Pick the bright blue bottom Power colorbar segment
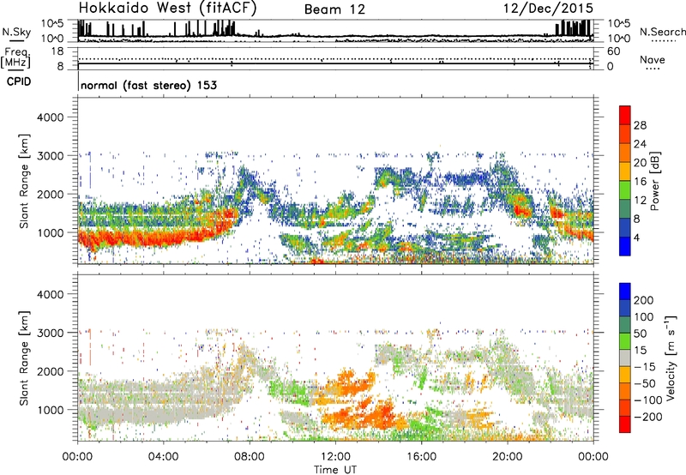 625,246
